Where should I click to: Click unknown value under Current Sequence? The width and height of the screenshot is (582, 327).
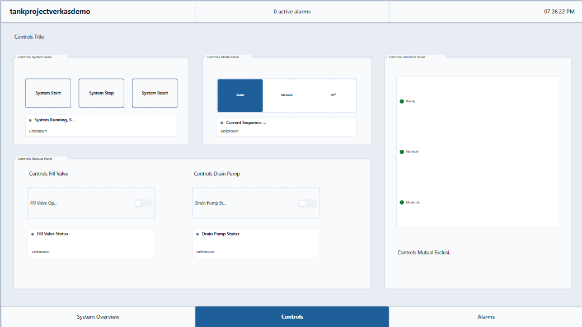pos(230,131)
